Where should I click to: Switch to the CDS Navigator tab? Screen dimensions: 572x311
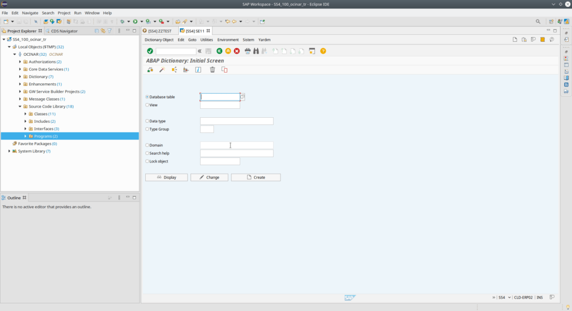tap(61, 31)
